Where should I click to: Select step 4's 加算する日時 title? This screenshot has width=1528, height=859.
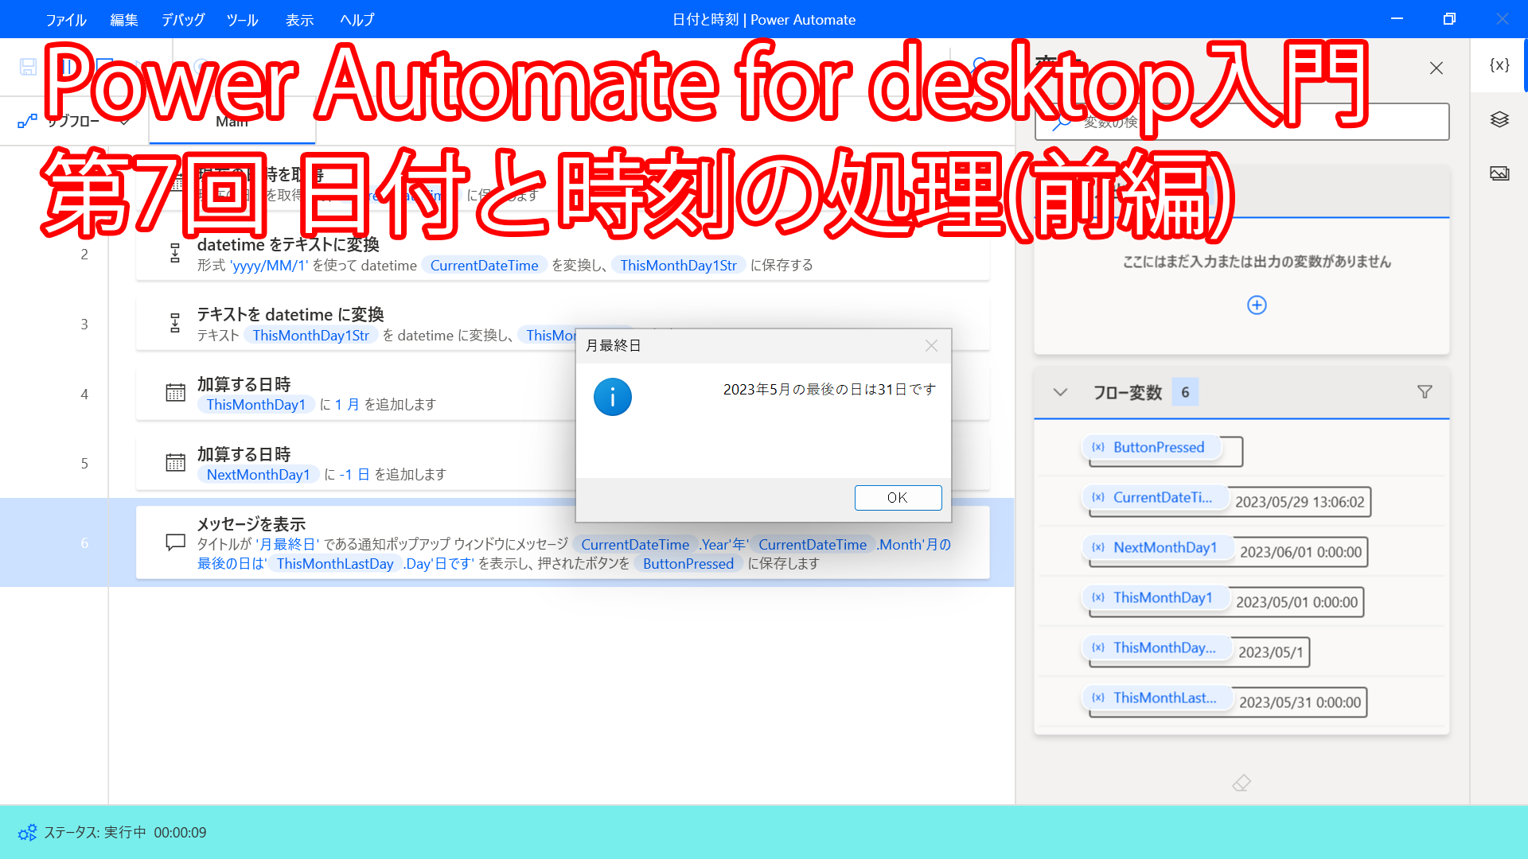point(244,385)
